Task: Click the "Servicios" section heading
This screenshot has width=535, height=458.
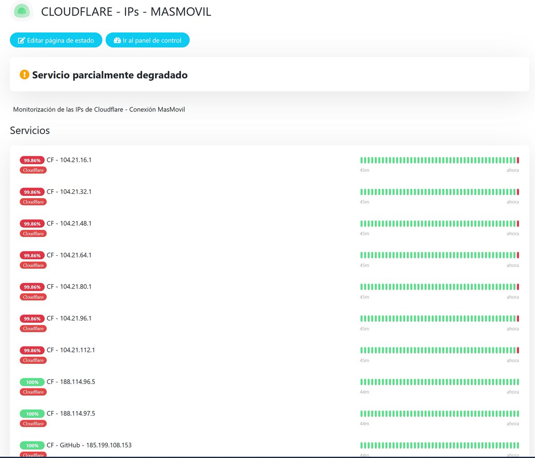Action: click(30, 131)
